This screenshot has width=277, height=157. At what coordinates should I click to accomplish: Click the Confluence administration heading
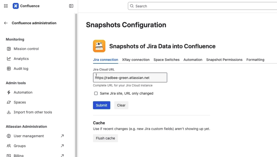[34, 23]
